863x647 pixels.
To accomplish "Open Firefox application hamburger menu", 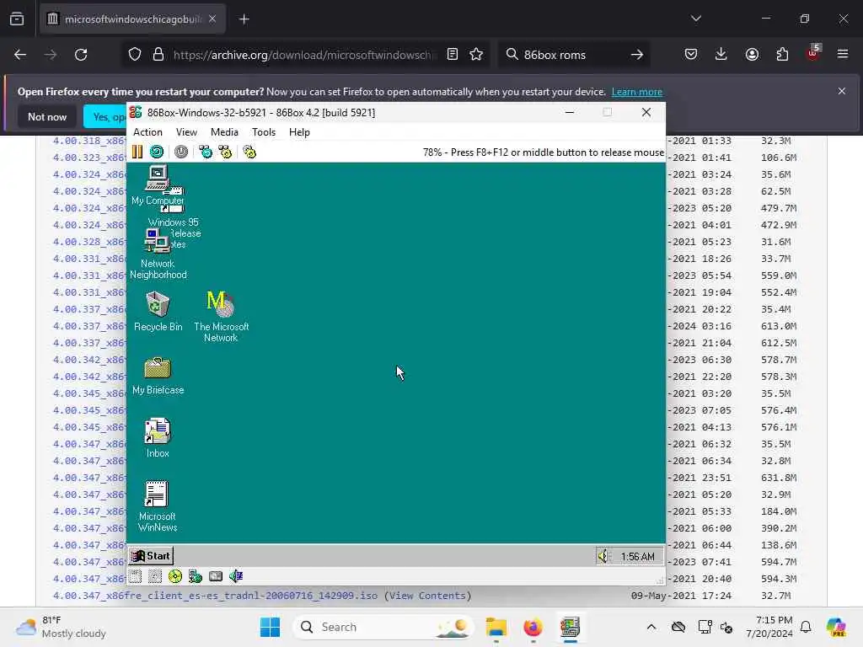I will (843, 55).
